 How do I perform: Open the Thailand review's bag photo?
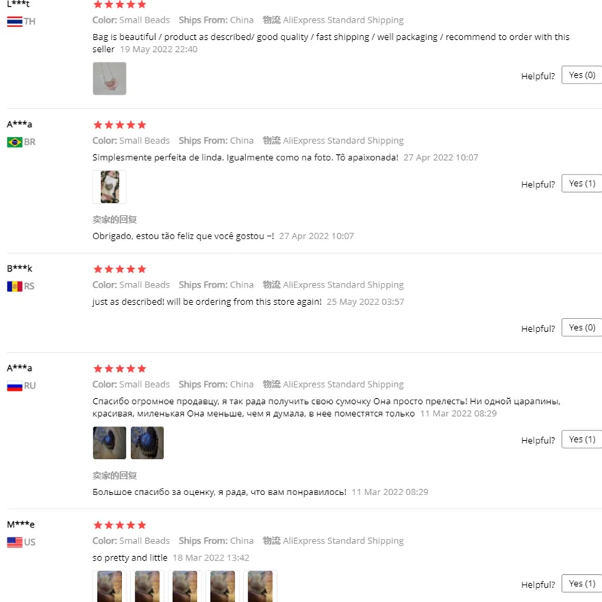point(109,78)
